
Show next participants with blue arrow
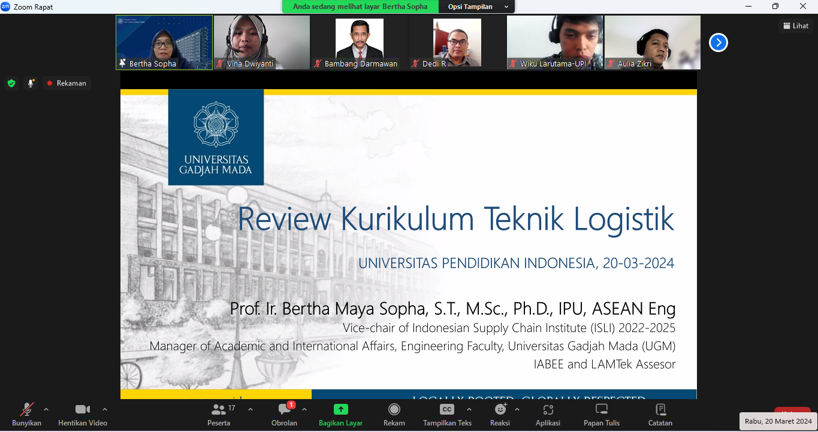point(718,42)
